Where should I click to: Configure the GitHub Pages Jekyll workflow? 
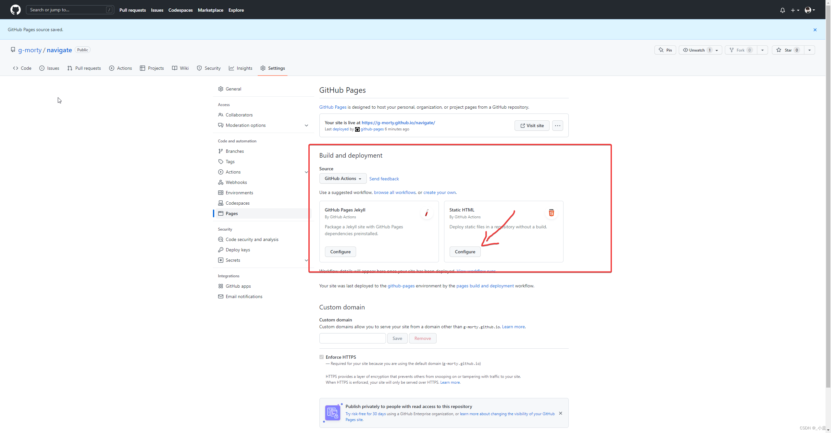point(340,252)
